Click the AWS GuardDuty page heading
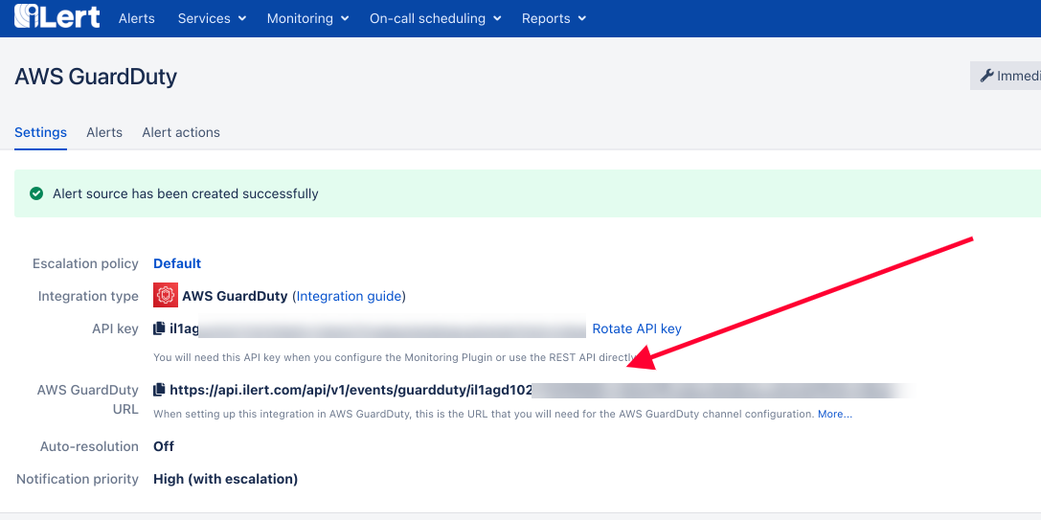Image resolution: width=1041 pixels, height=520 pixels. pos(96,77)
